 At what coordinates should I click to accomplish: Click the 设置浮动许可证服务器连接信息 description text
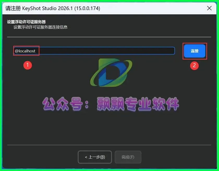pos(40,27)
